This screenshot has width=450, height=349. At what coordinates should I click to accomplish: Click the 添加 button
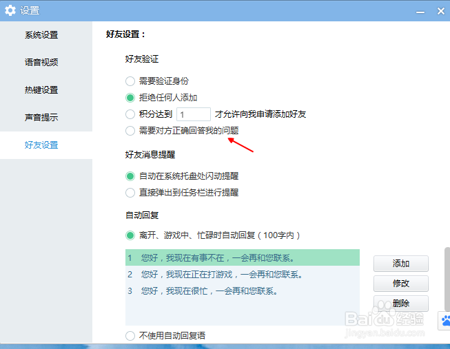click(401, 264)
